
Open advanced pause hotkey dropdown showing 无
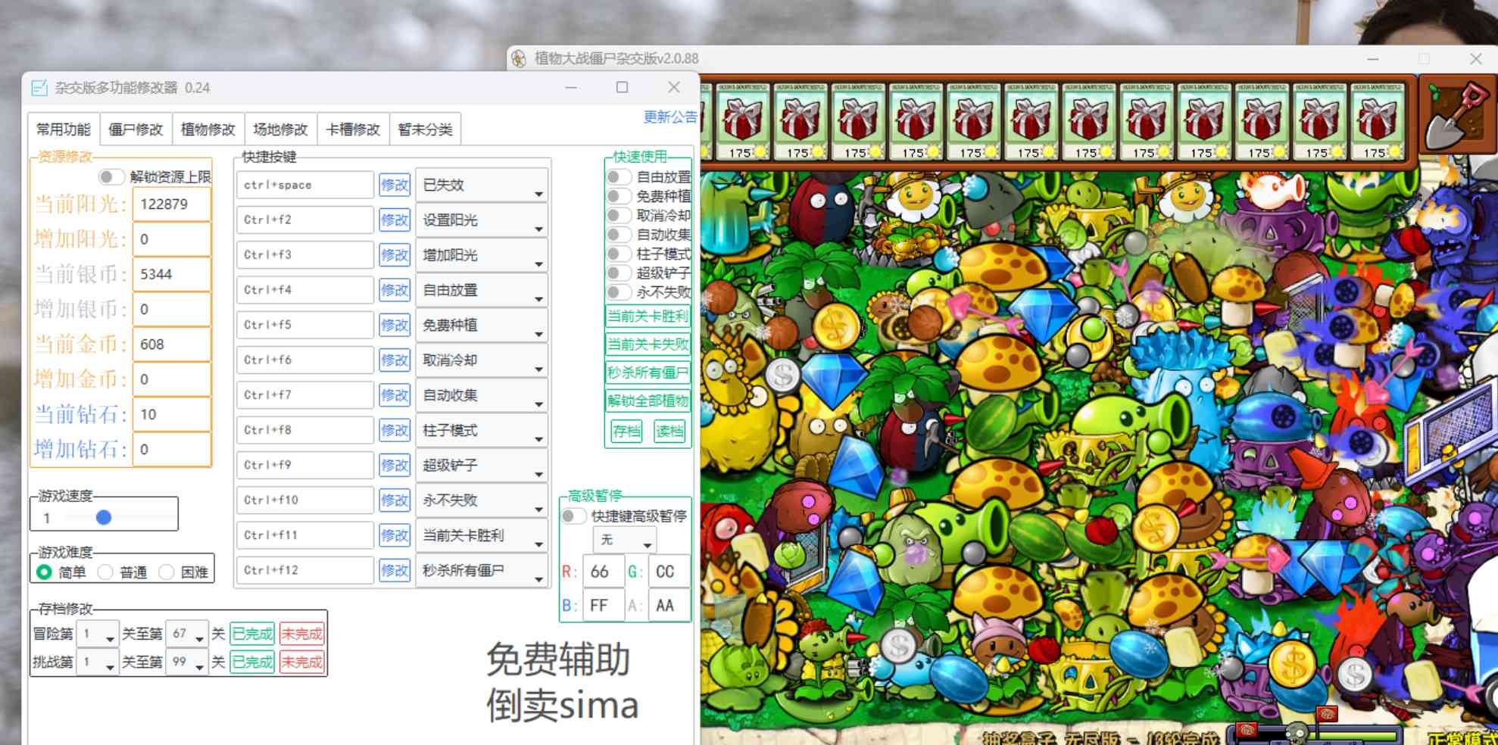click(x=625, y=540)
